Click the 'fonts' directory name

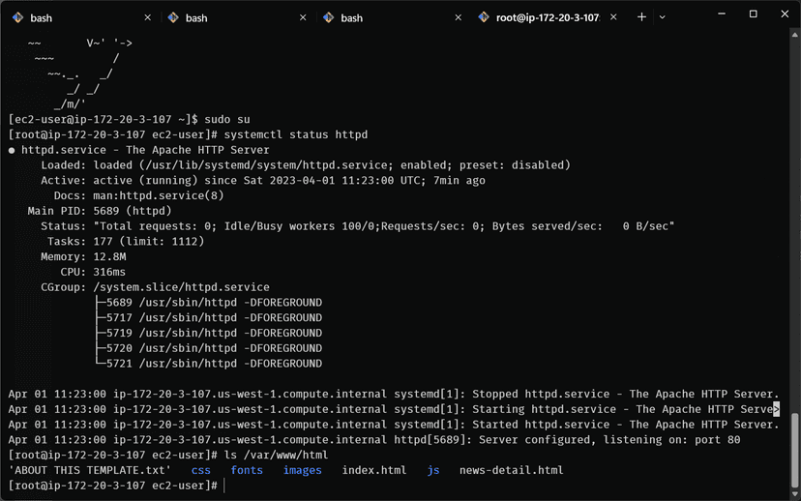[x=247, y=470]
